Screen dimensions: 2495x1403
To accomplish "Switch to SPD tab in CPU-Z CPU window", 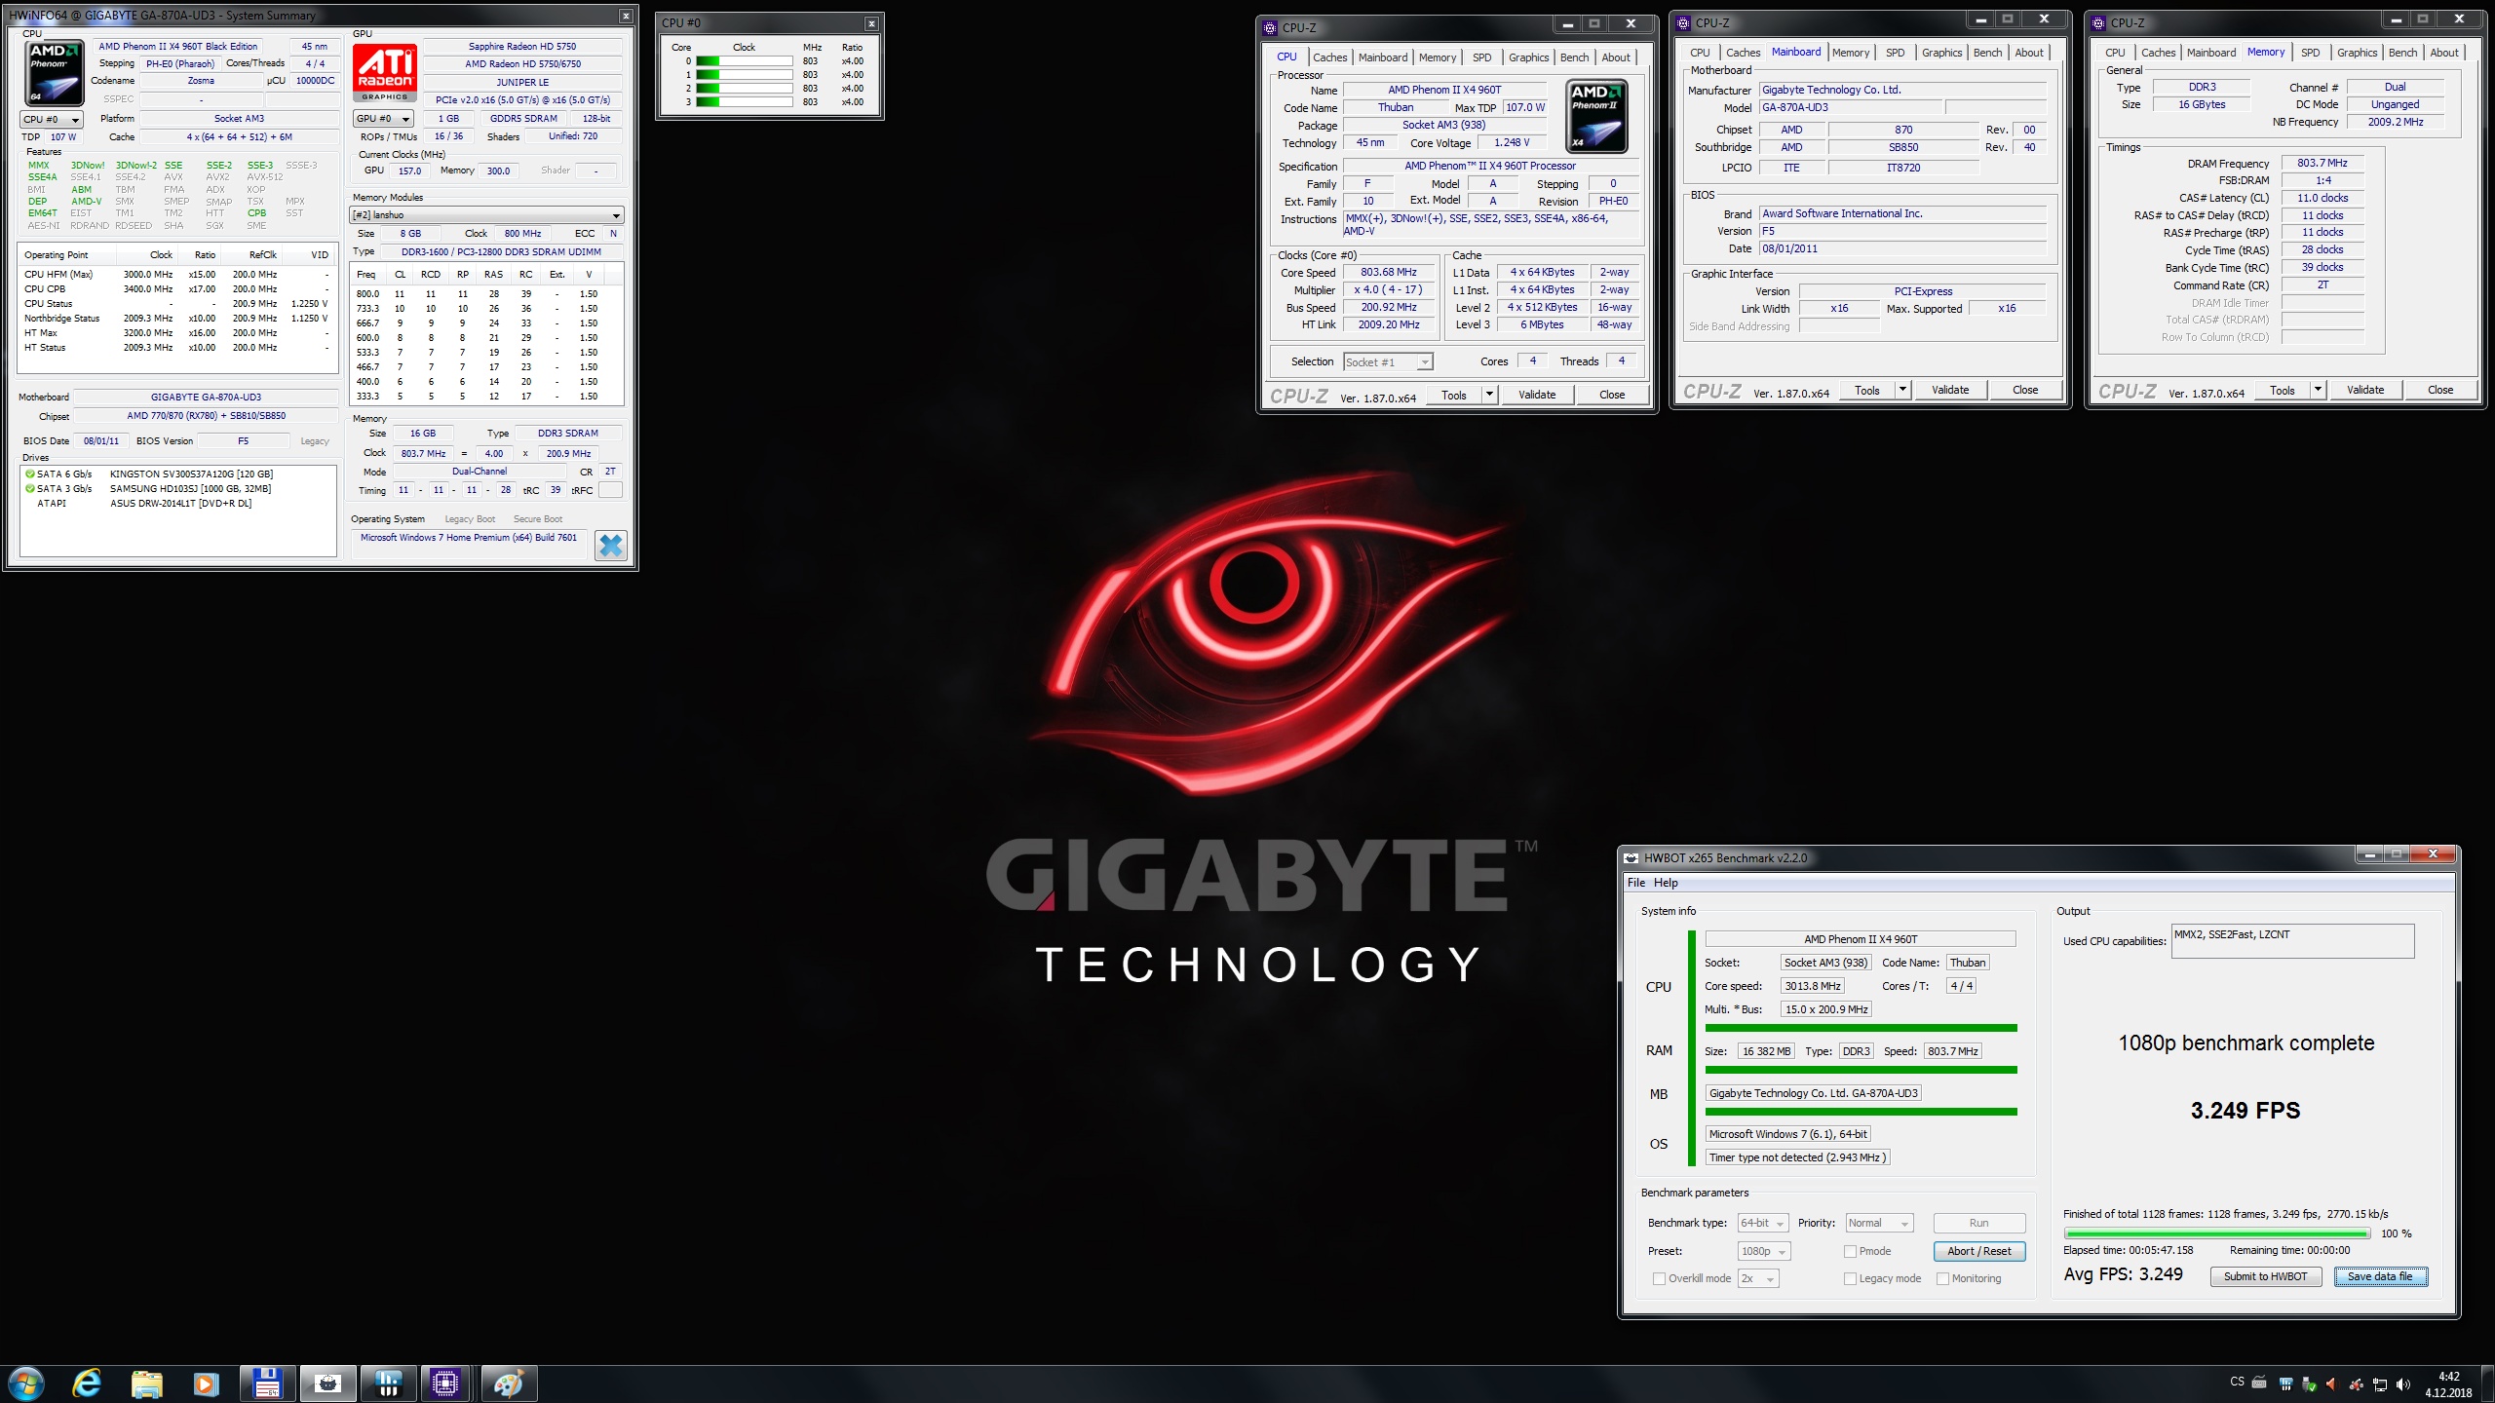I will point(1481,57).
